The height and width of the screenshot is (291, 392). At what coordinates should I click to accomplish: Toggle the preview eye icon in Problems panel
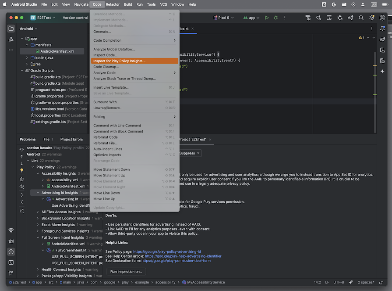click(x=22, y=187)
